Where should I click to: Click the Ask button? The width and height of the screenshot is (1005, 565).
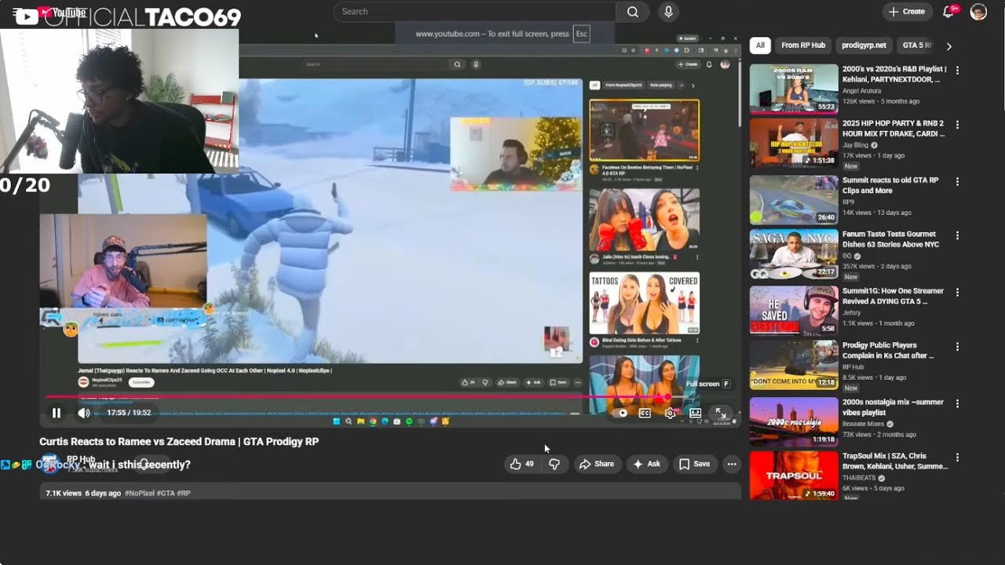point(646,464)
